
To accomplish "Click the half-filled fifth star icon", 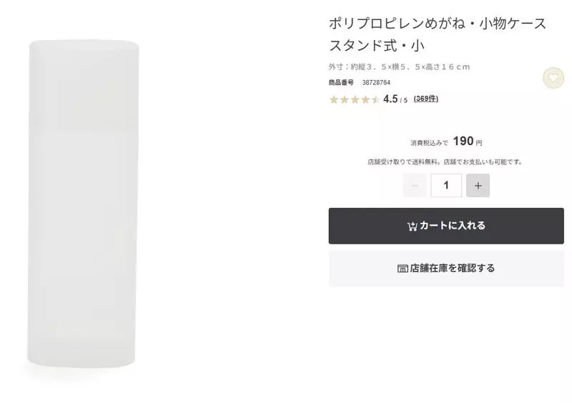I will 376,99.
